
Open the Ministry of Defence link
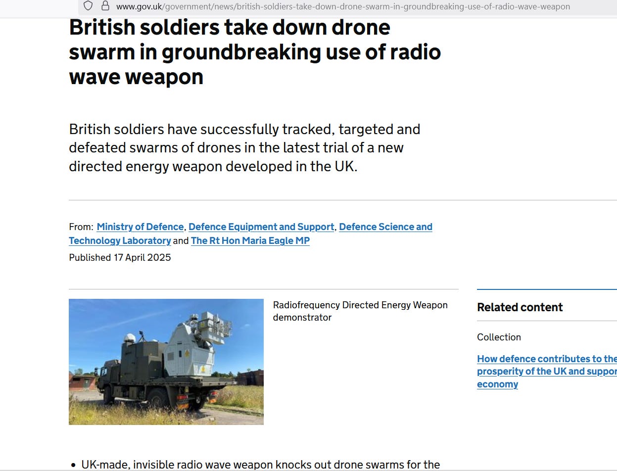140,227
